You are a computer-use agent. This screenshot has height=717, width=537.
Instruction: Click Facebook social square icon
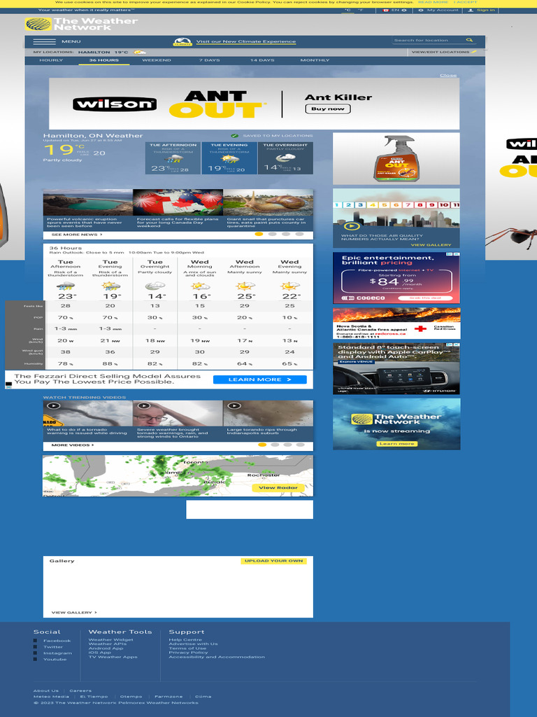[35, 641]
